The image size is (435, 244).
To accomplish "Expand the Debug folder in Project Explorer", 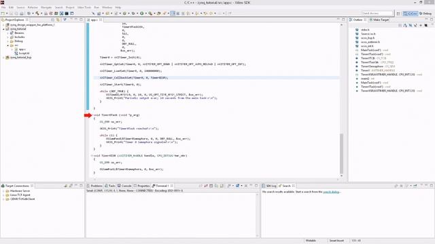I will point(7,41).
